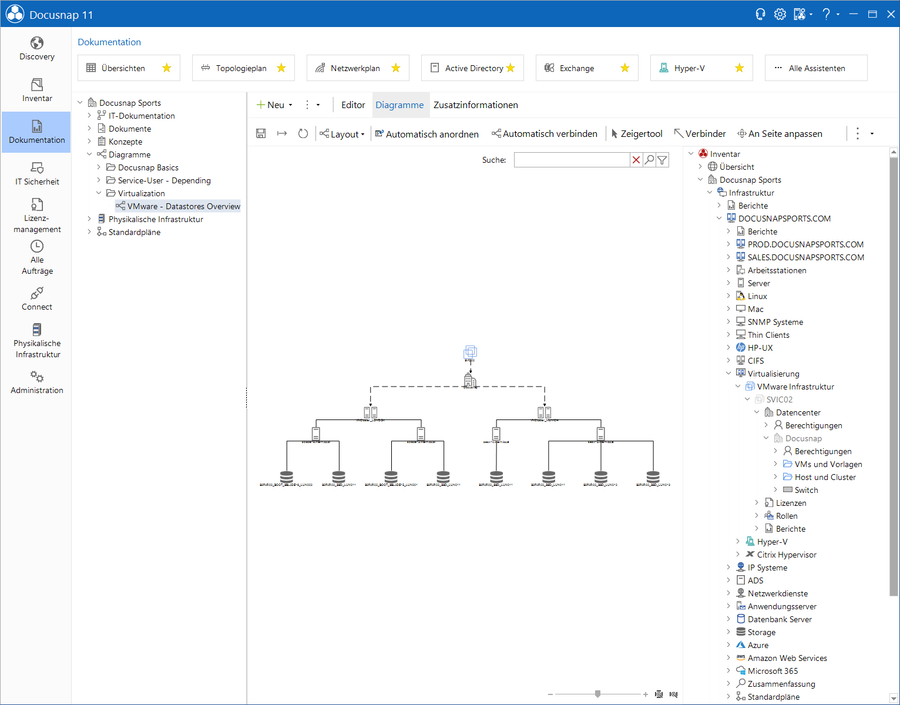Expand the Storage inventory node

[728, 632]
